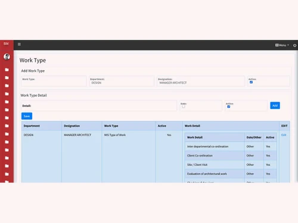Open the Menu dropdown in top bar
This screenshot has width=298, height=223.
pyautogui.click(x=282, y=45)
